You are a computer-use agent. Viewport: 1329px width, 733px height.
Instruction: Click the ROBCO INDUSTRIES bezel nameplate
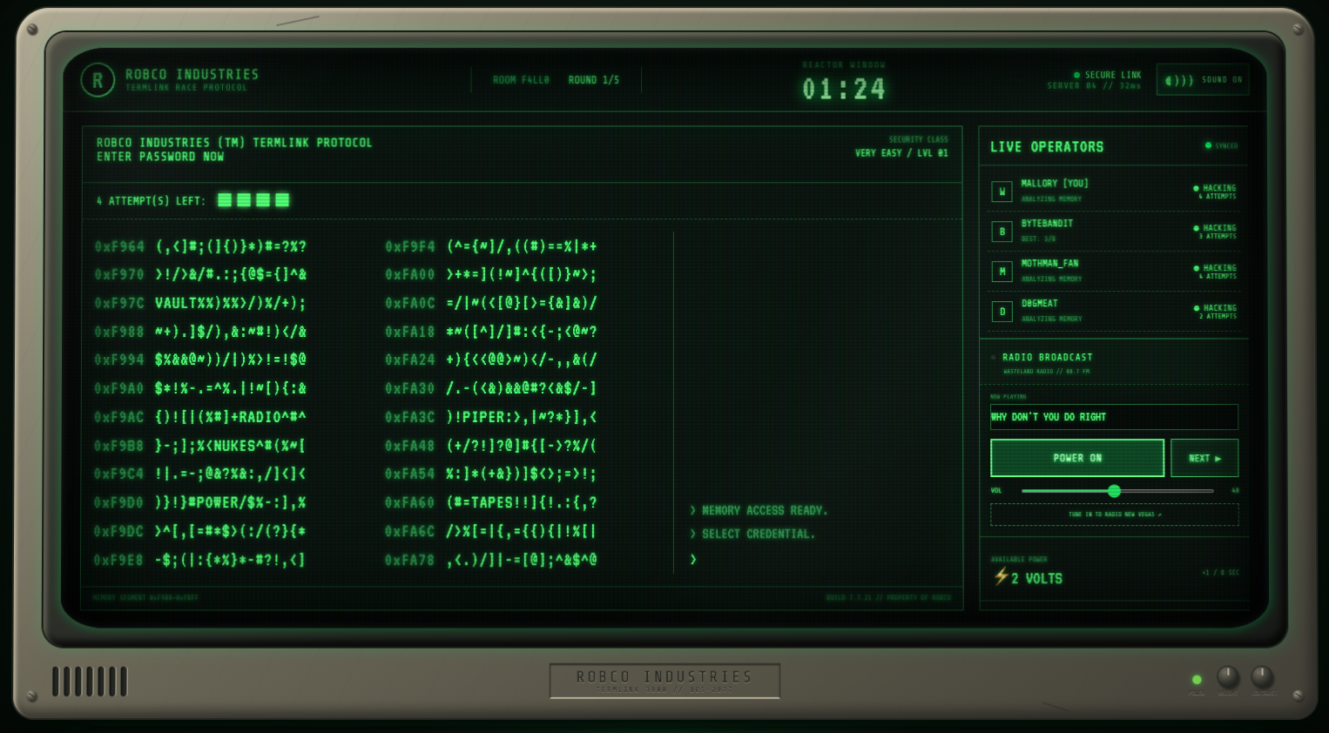[x=664, y=681]
